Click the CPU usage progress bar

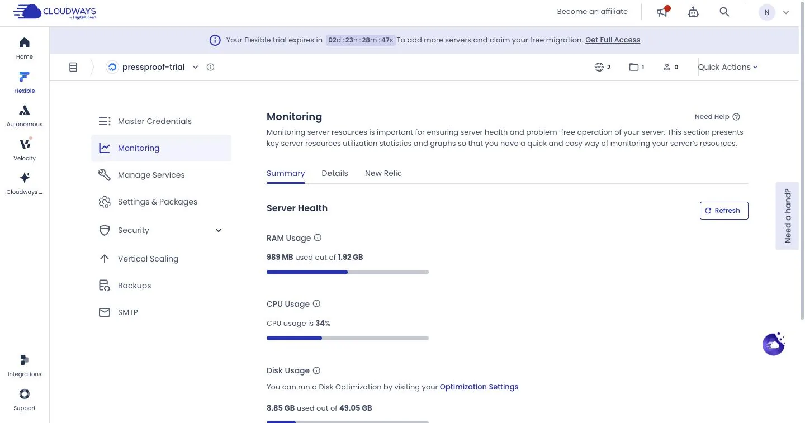pos(348,338)
